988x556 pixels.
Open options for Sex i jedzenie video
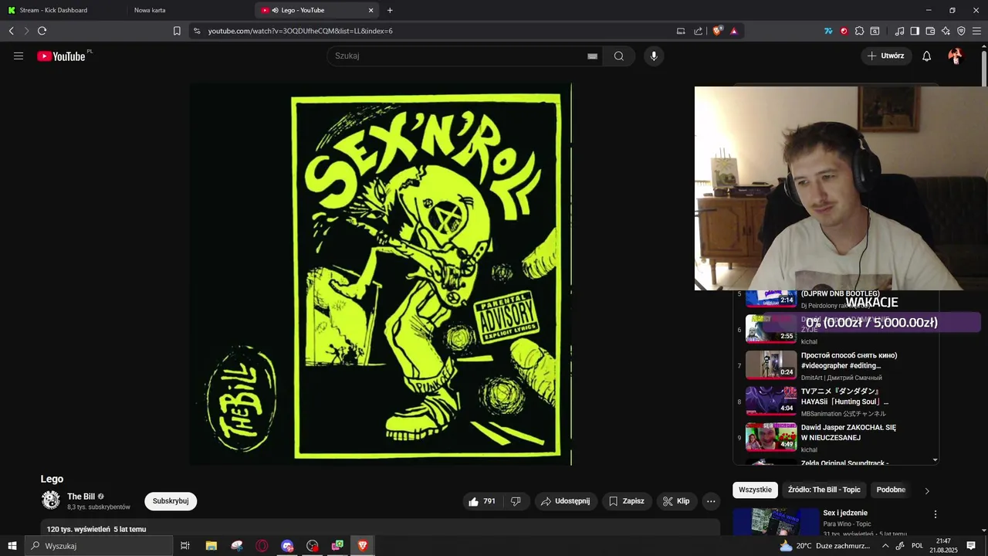pyautogui.click(x=935, y=514)
